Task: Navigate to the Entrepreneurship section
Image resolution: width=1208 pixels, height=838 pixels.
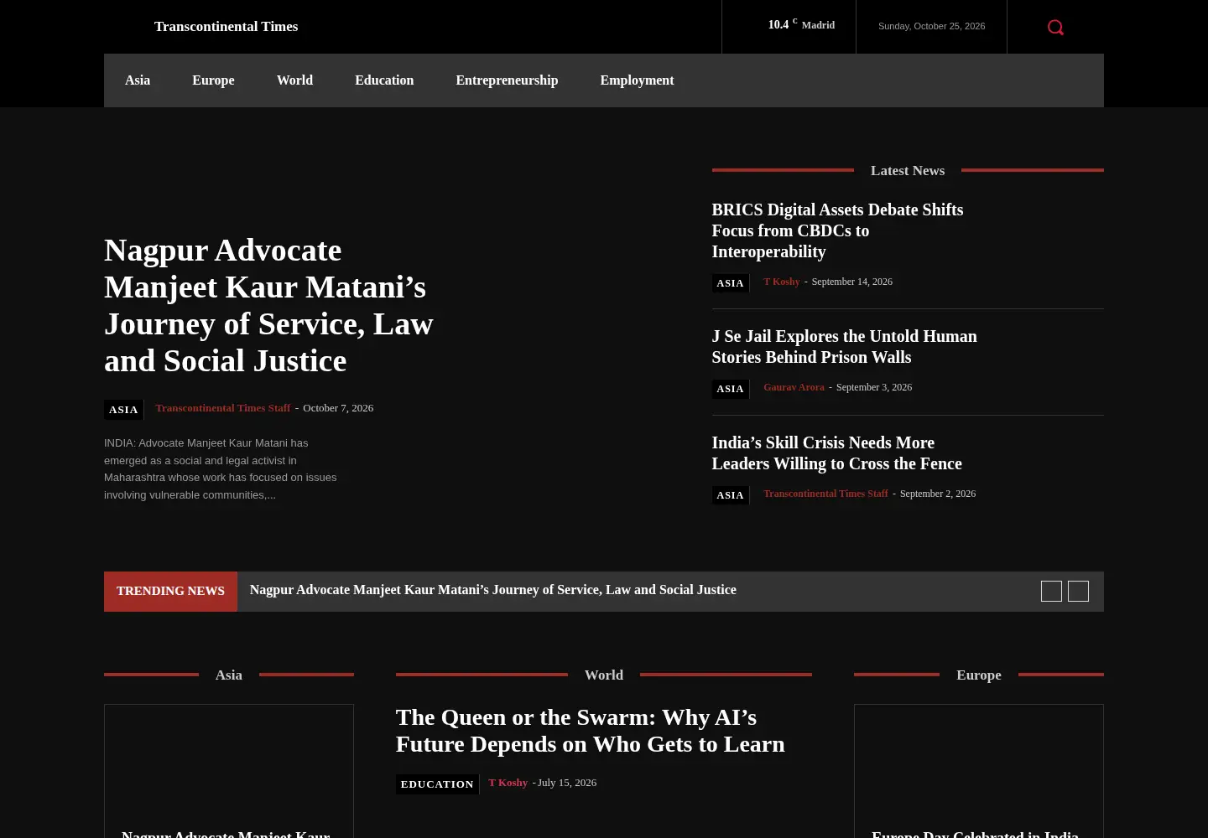Action: pos(507,80)
